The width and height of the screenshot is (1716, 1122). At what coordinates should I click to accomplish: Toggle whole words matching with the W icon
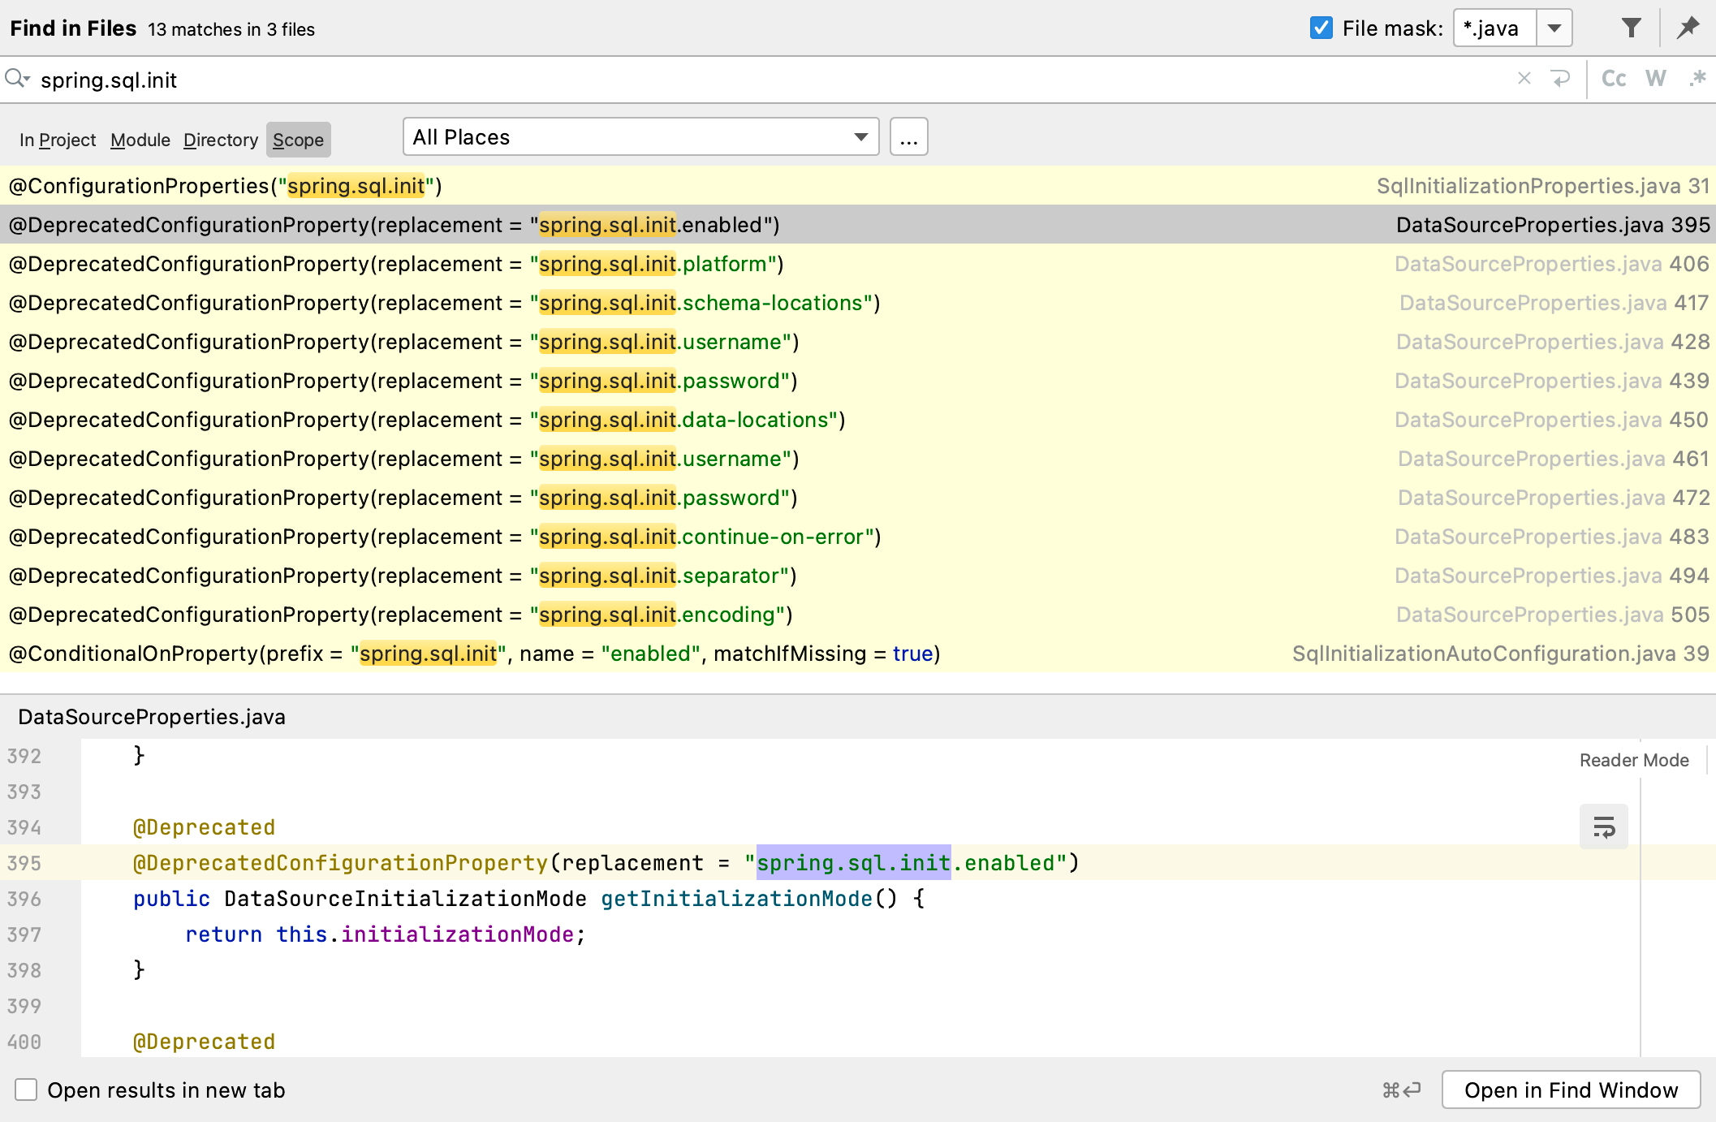click(1656, 79)
